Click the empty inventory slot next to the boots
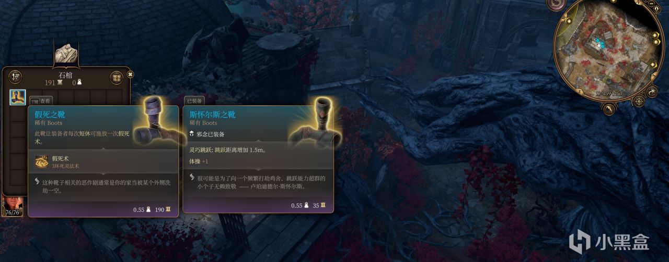Image resolution: width=669 pixels, height=262 pixels. click(x=34, y=97)
